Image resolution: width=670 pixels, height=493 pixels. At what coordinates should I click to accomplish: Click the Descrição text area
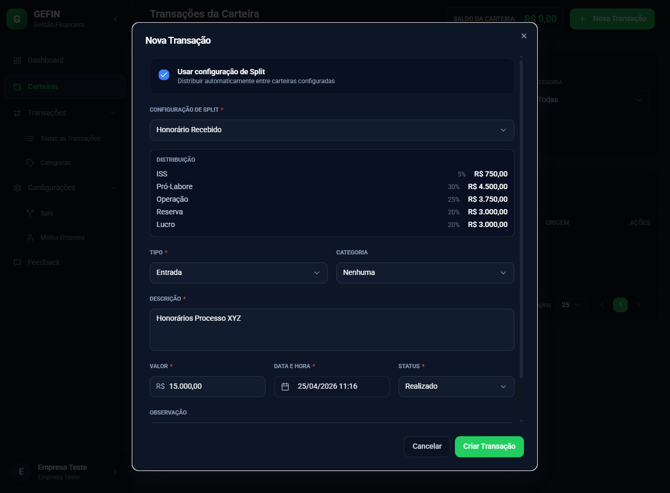coord(332,330)
